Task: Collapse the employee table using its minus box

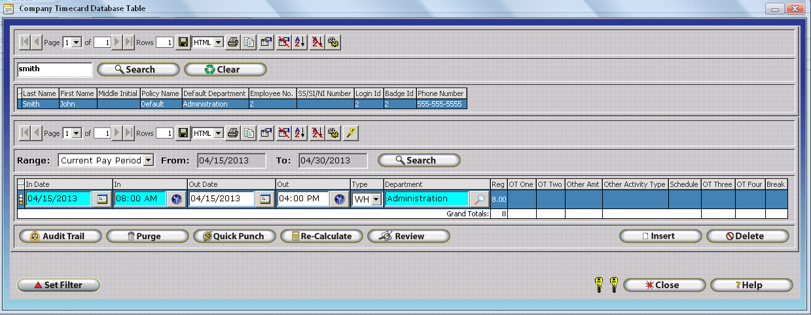Action: pos(20,93)
